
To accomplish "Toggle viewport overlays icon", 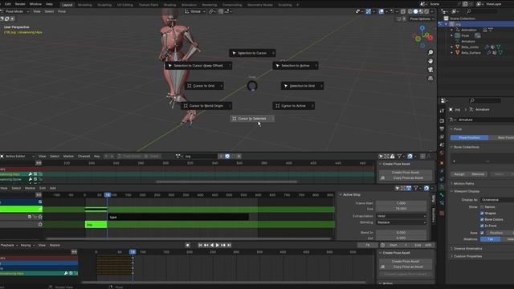I will tap(381, 11).
